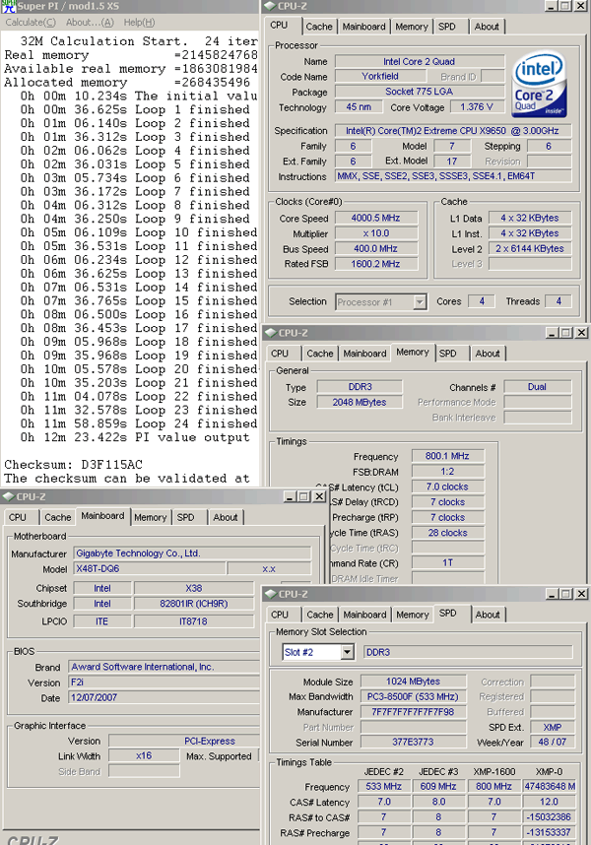The image size is (591, 845).
Task: Close the CPU-Z SPD window
Action: [581, 594]
